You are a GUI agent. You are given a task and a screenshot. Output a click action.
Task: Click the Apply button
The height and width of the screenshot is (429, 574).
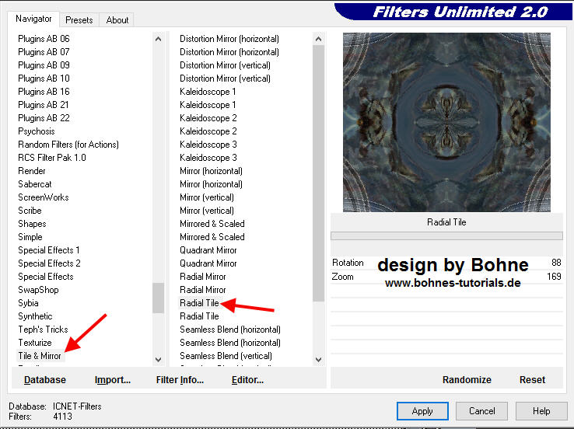(422, 411)
